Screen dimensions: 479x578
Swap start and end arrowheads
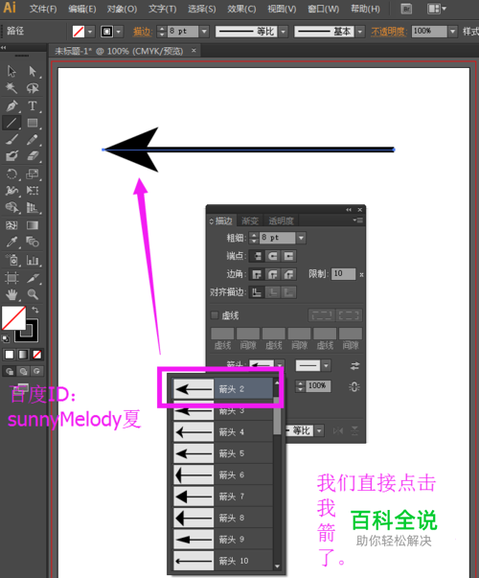tap(354, 365)
